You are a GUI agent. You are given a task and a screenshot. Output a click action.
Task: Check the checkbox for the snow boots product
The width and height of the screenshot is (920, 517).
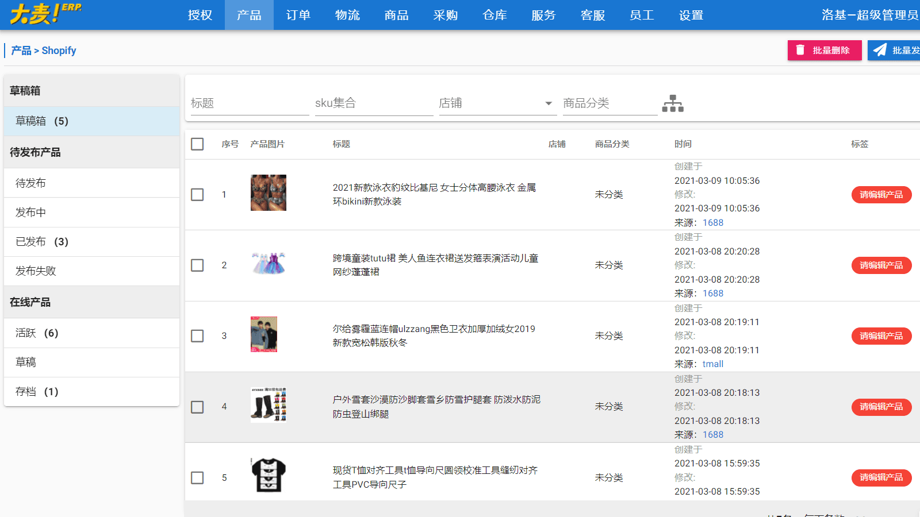197,407
